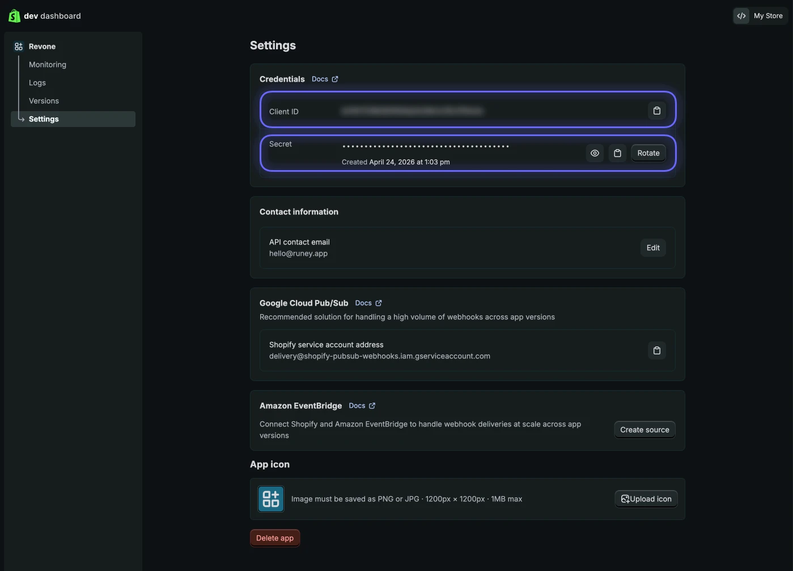Edit the API contact email
This screenshot has width=793, height=571.
pos(653,248)
